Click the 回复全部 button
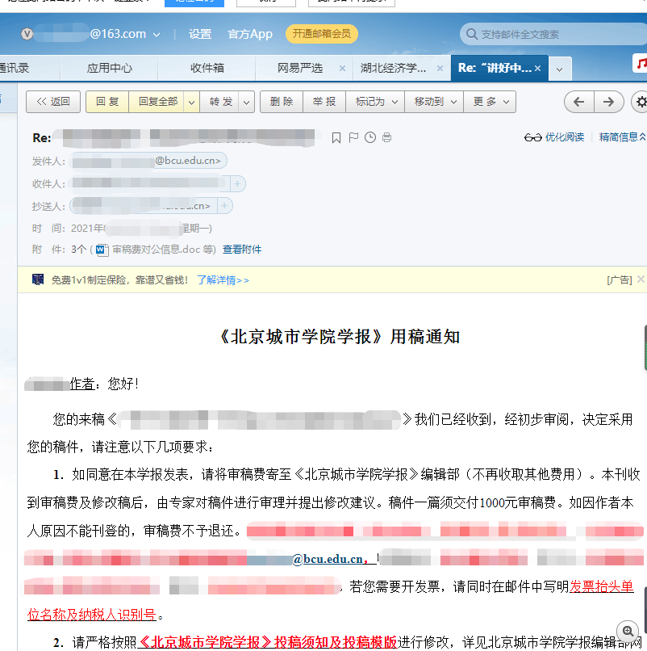This screenshot has height=651, width=647. (x=157, y=102)
